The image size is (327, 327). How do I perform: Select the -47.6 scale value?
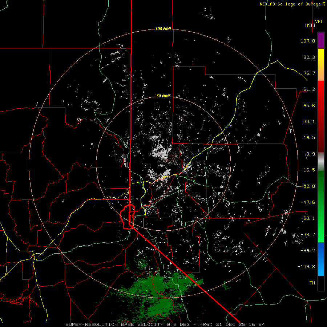tap(308, 202)
